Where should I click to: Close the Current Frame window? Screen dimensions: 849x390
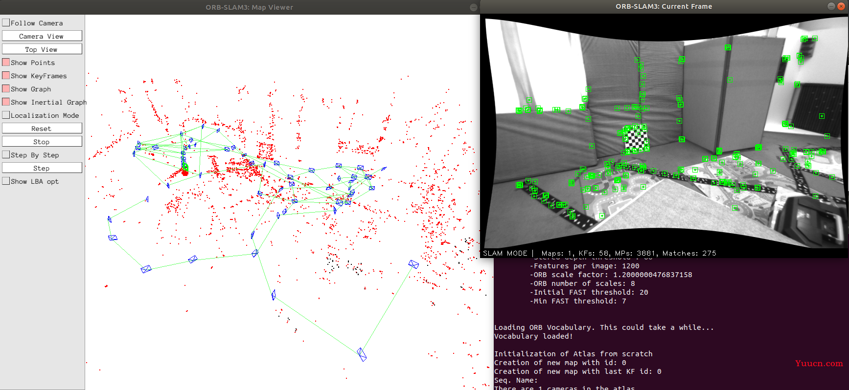(841, 6)
